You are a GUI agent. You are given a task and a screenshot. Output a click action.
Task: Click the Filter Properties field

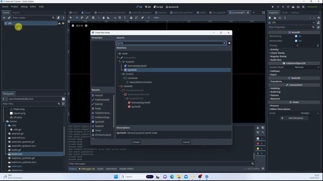(x=292, y=27)
